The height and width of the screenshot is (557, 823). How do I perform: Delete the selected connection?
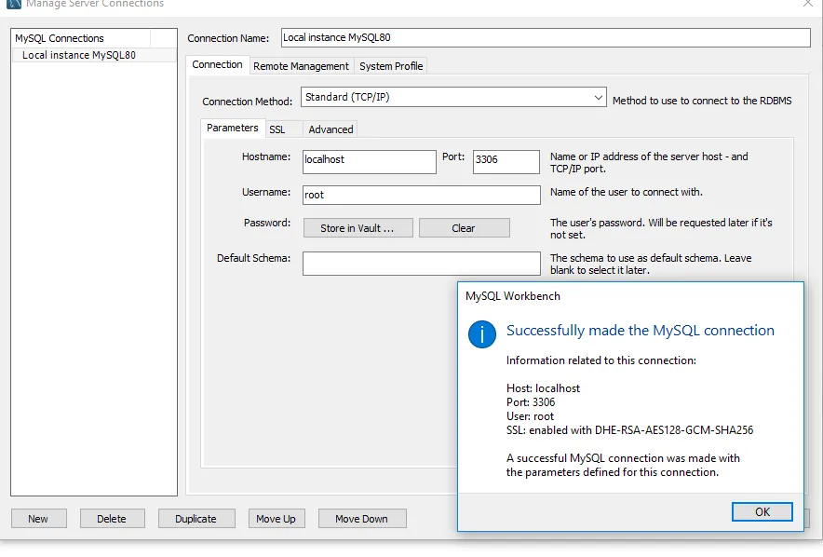click(x=112, y=519)
